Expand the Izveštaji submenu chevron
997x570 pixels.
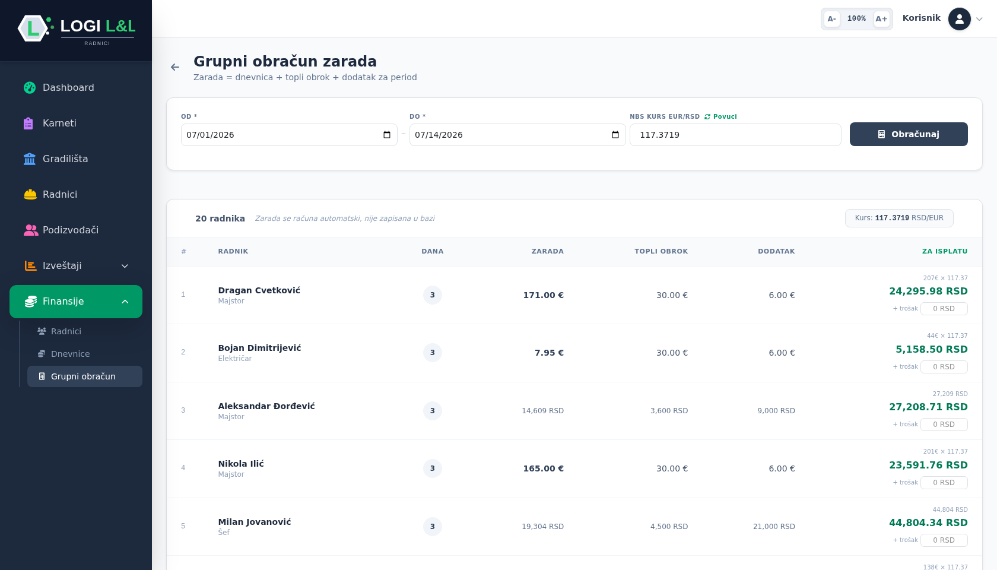pos(125,266)
